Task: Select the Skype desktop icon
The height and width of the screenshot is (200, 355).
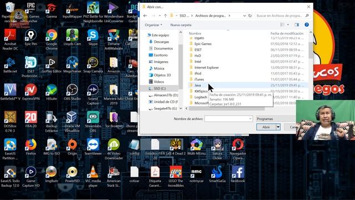Action: coord(93,38)
